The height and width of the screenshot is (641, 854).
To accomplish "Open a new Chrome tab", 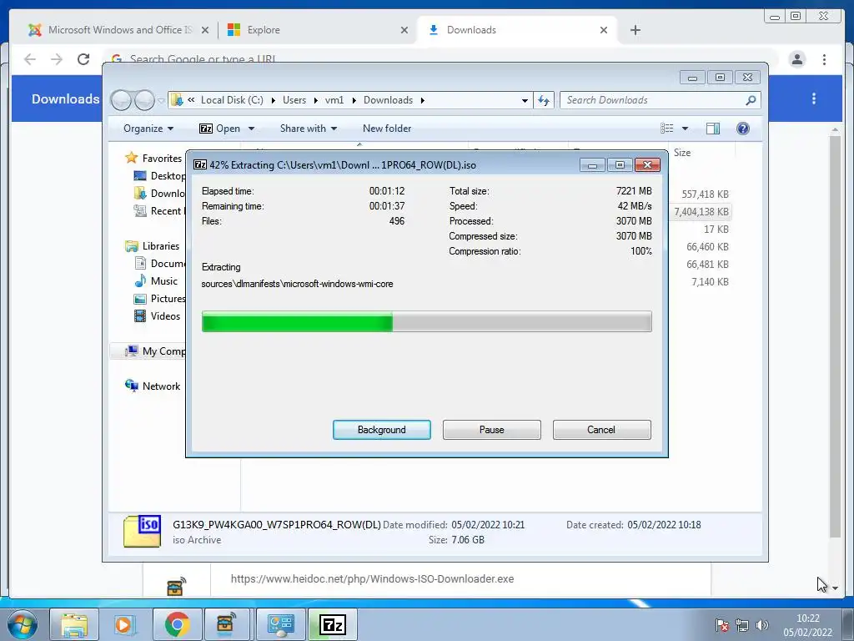I will pos(635,31).
